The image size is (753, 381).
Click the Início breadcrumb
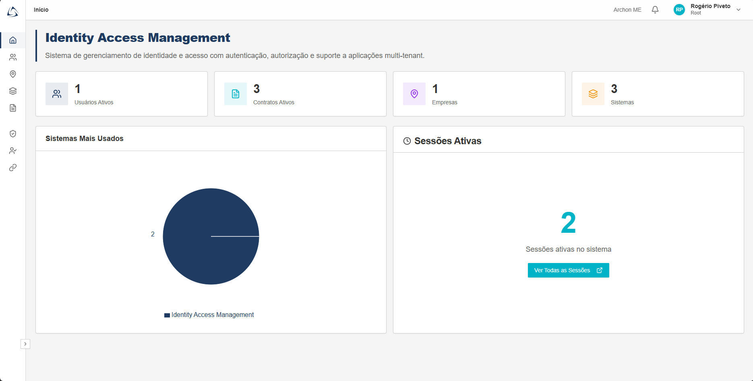[x=41, y=10]
